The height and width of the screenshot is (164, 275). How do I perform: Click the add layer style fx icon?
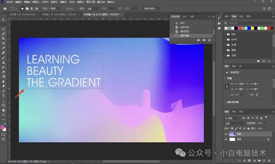click(x=244, y=161)
